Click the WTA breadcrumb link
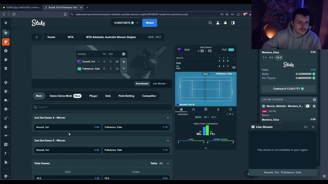Viewport: 328px width, 184px height. (70, 37)
